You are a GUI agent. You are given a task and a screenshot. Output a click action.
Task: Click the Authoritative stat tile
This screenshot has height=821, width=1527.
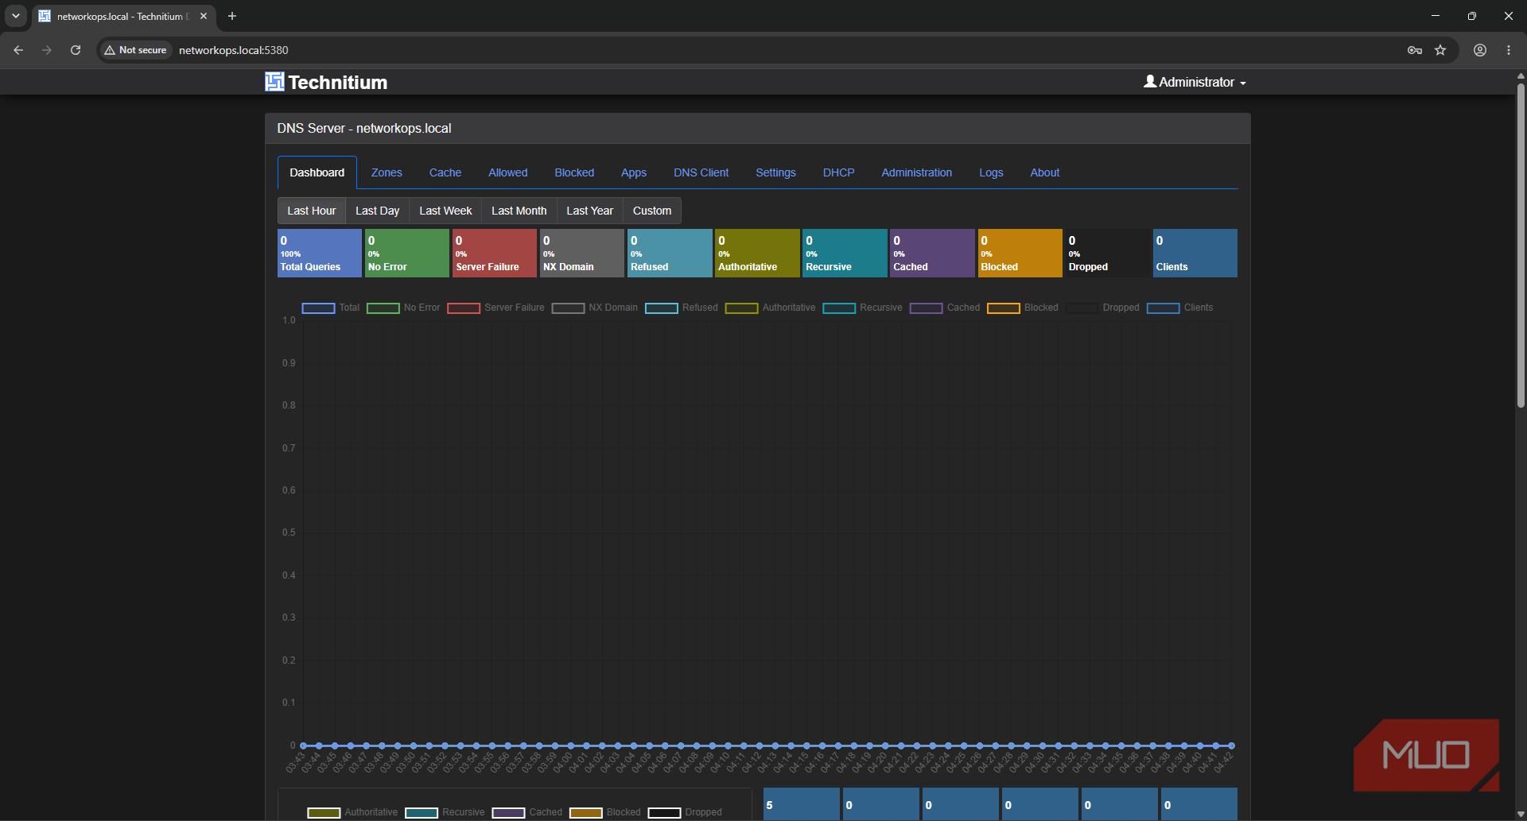tap(757, 253)
